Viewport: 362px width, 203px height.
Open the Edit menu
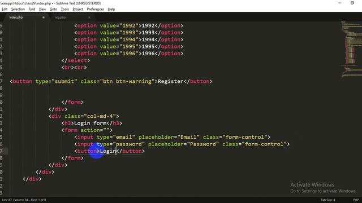pos(5,9)
